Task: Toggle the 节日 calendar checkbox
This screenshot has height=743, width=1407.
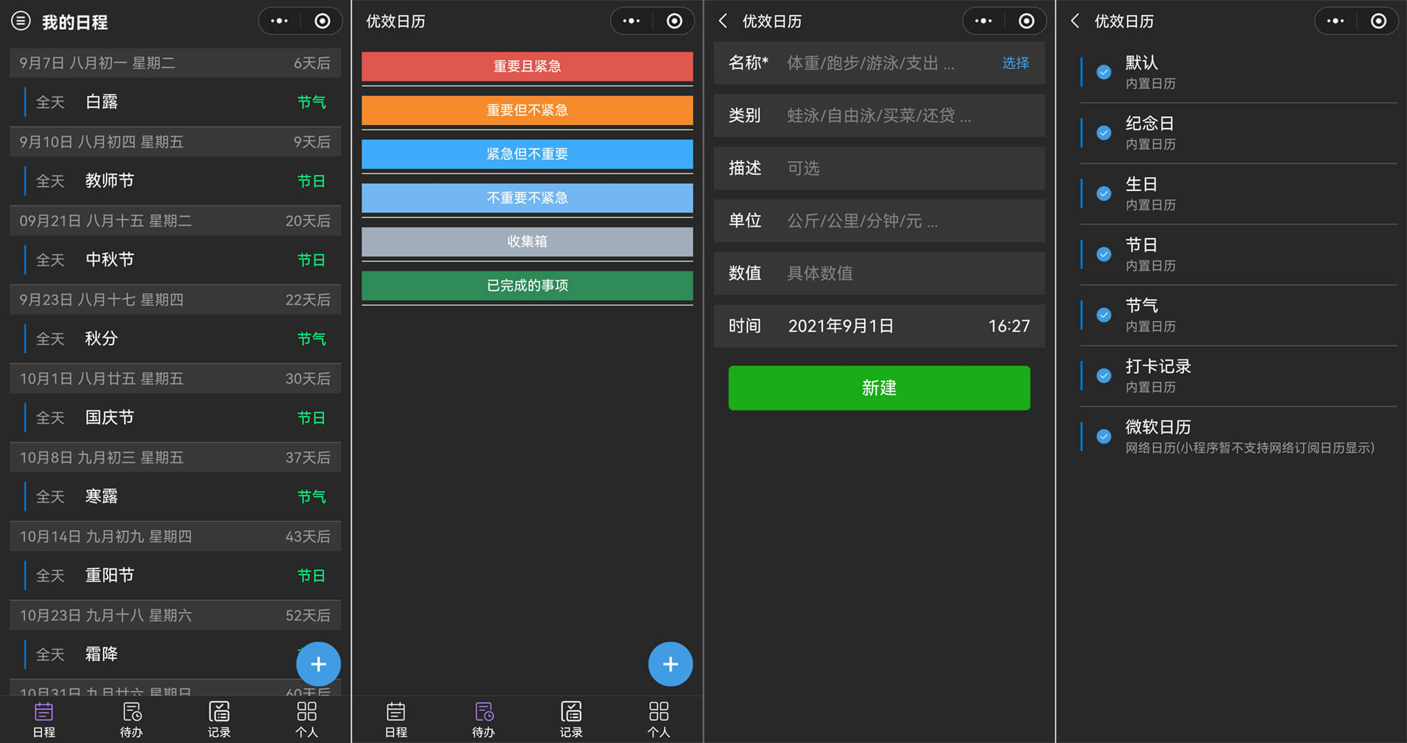Action: click(1104, 254)
